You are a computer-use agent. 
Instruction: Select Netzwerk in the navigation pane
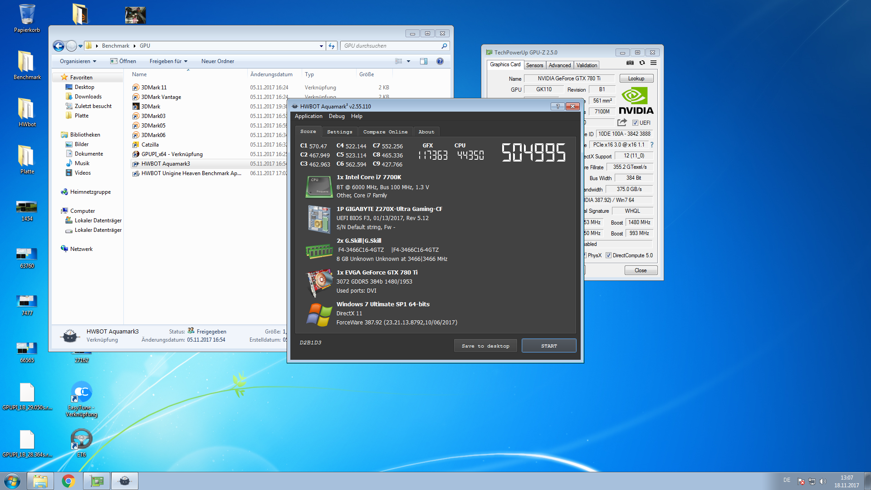point(81,249)
